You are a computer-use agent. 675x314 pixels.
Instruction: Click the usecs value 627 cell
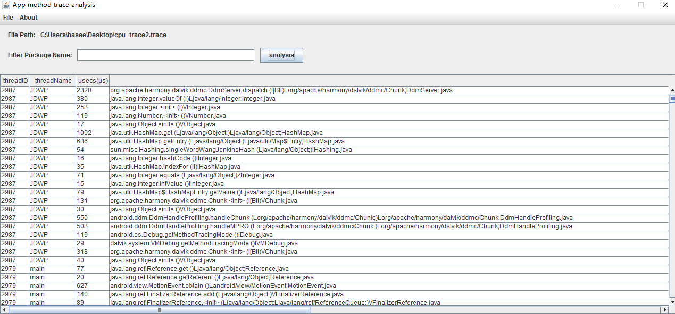(x=93, y=286)
